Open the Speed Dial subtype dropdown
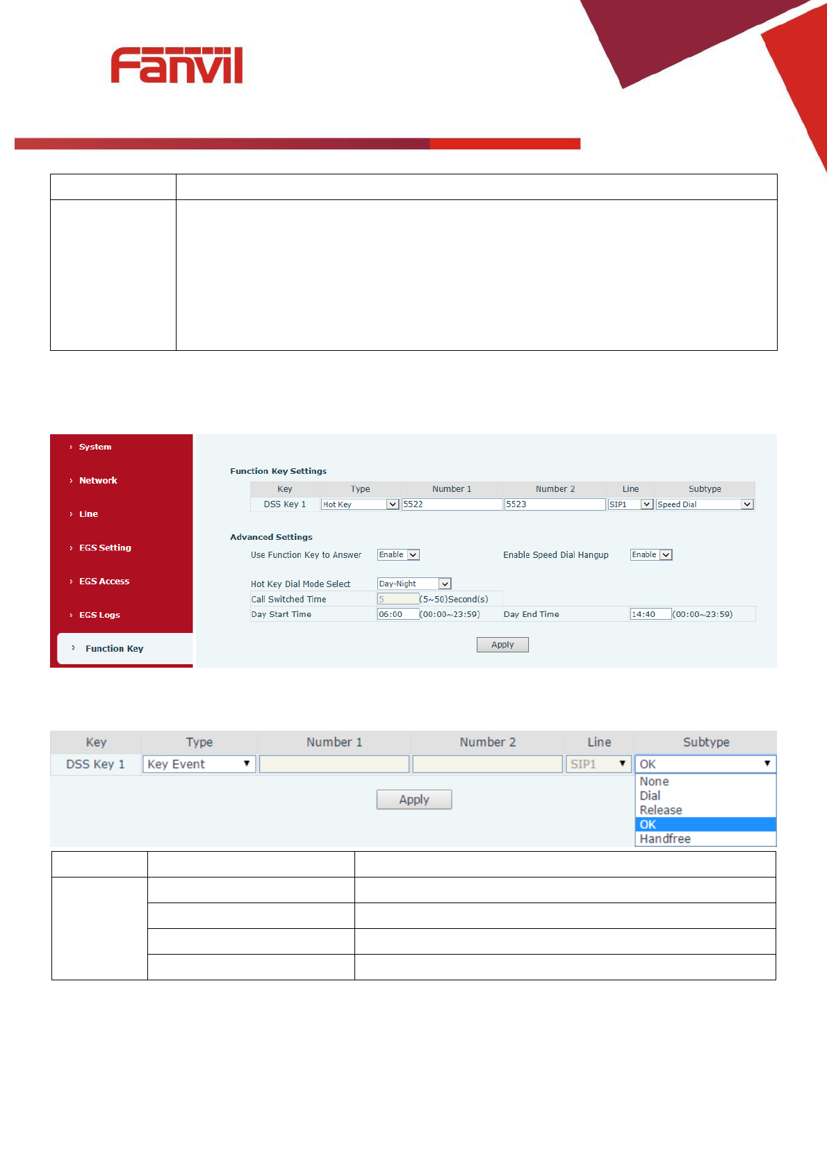Viewport: 827px width, 1170px height. click(705, 504)
